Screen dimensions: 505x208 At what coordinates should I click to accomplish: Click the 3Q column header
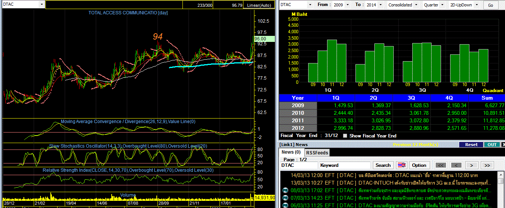411,98
